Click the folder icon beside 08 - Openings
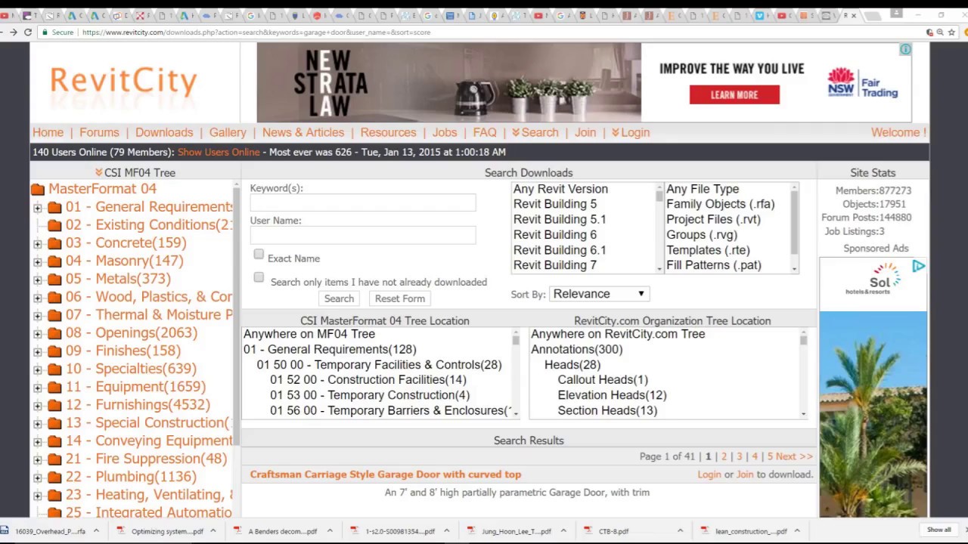 point(54,333)
